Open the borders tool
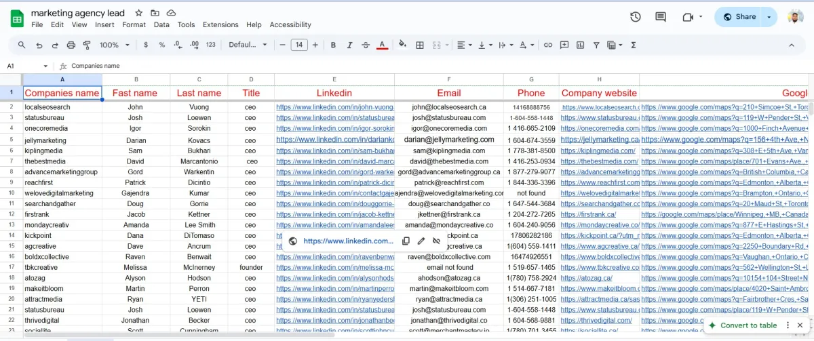The image size is (814, 341). tap(420, 45)
